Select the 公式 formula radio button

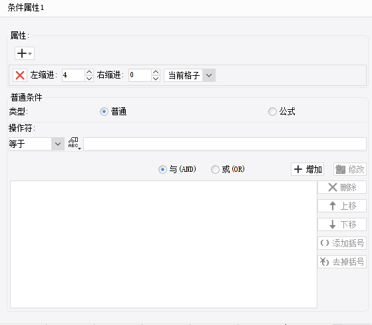pyautogui.click(x=272, y=112)
